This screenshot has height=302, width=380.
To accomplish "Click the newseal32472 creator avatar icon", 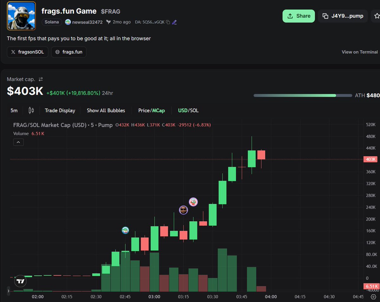I will coord(68,22).
